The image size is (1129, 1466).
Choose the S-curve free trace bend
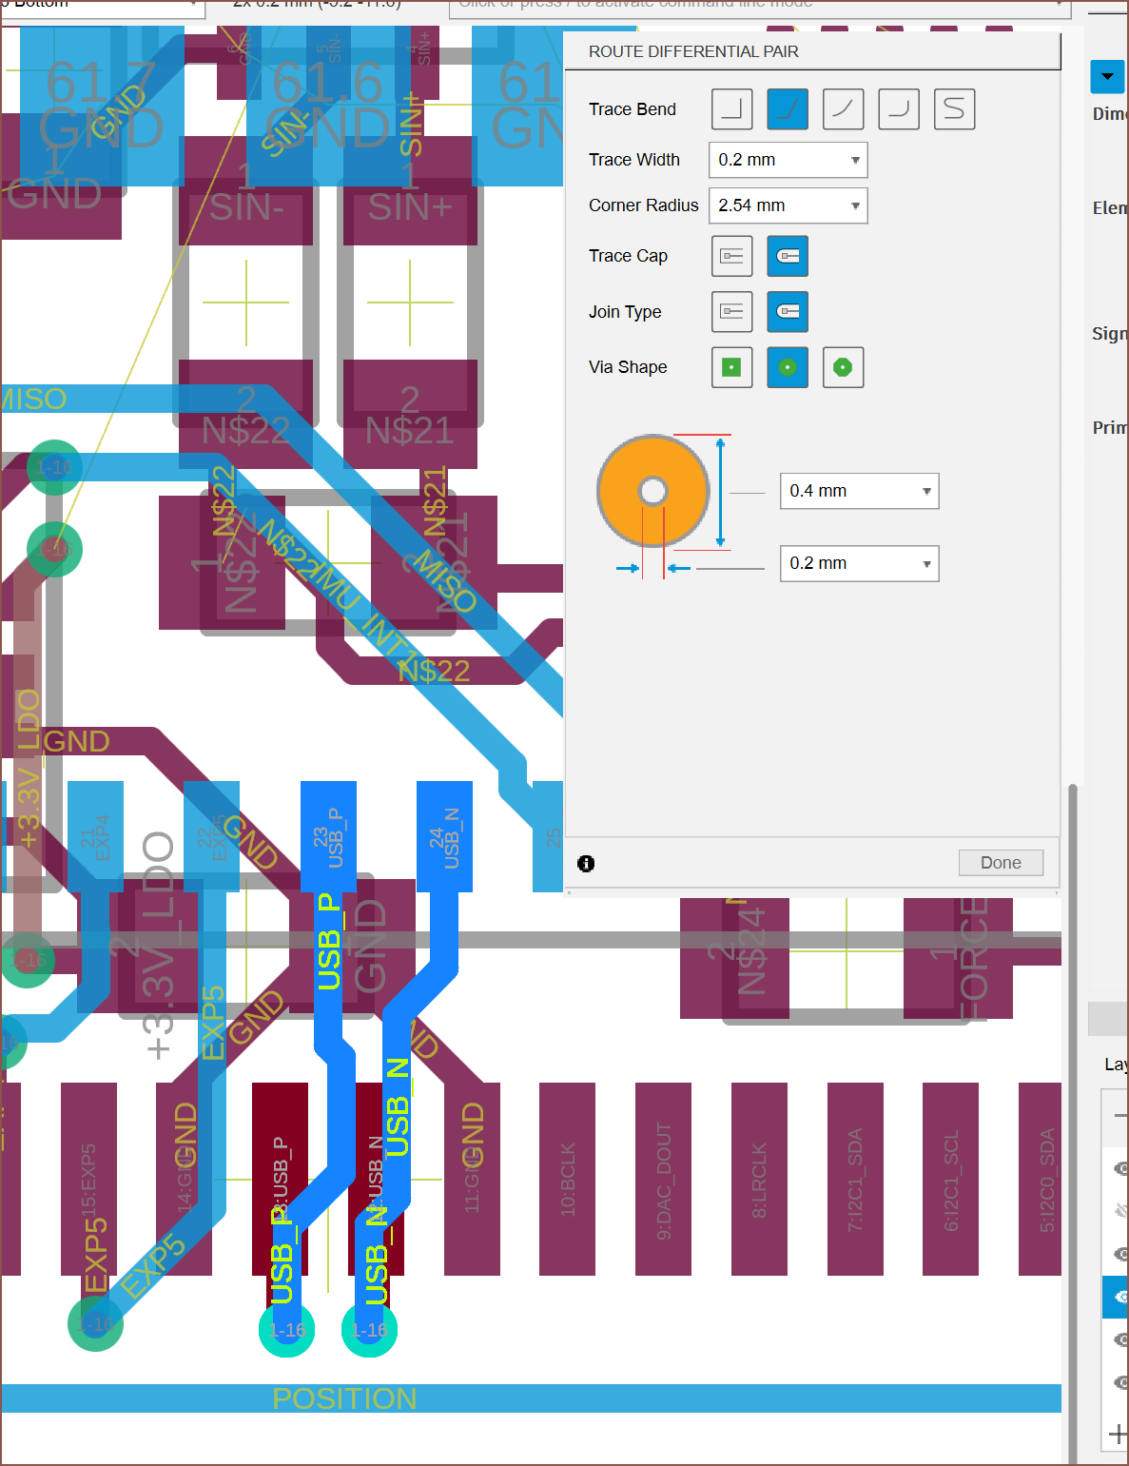954,109
